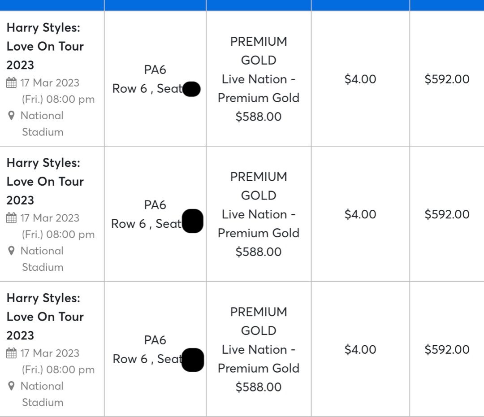Click the location pin in the third row
Image resolution: width=484 pixels, height=417 pixels.
11,386
